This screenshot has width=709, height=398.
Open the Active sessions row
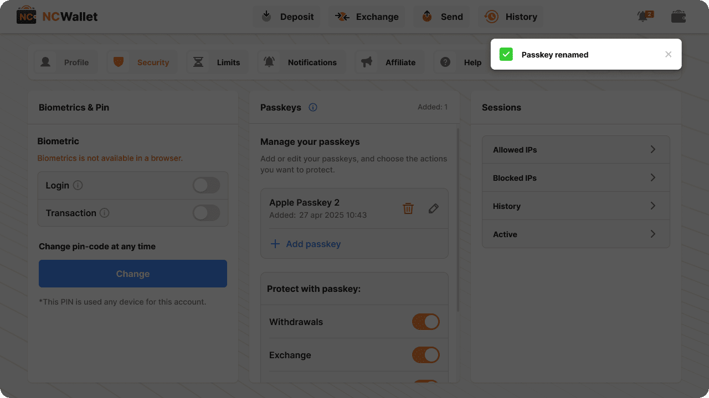[576, 234]
